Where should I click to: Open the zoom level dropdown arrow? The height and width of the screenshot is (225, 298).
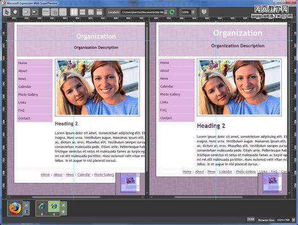point(193,12)
